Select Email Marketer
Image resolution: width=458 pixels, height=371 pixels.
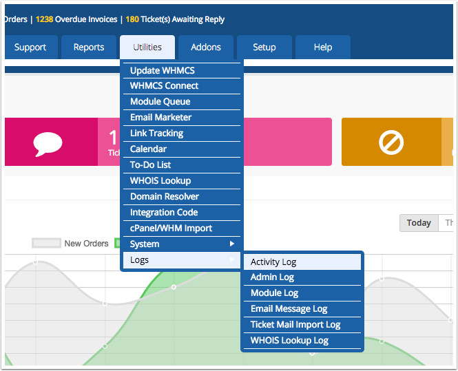[182, 117]
